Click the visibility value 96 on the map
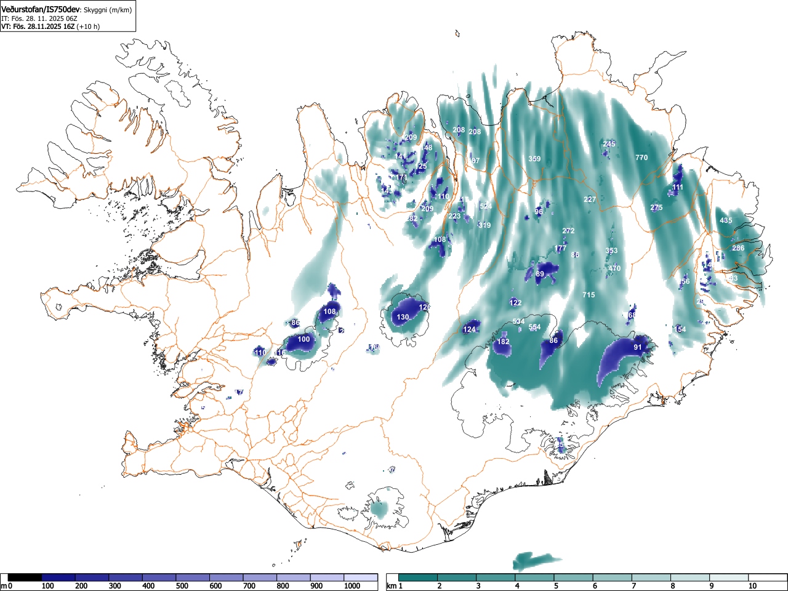 point(539,212)
